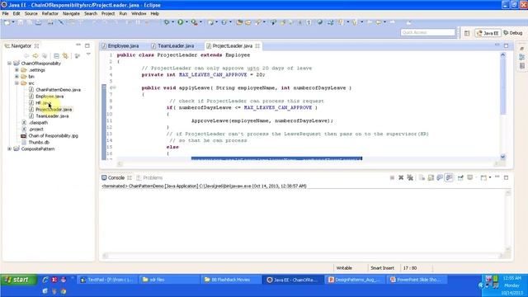
Task: Collapse the ChainOfResponsibility project node
Action: click(9, 64)
